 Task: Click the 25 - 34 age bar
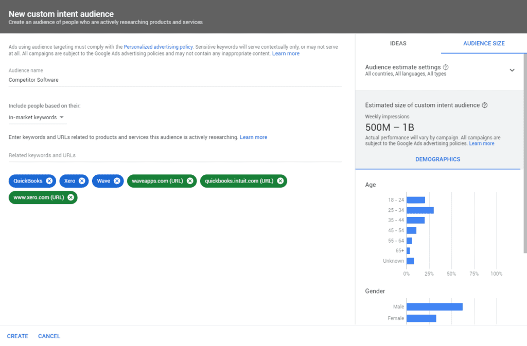(x=420, y=210)
